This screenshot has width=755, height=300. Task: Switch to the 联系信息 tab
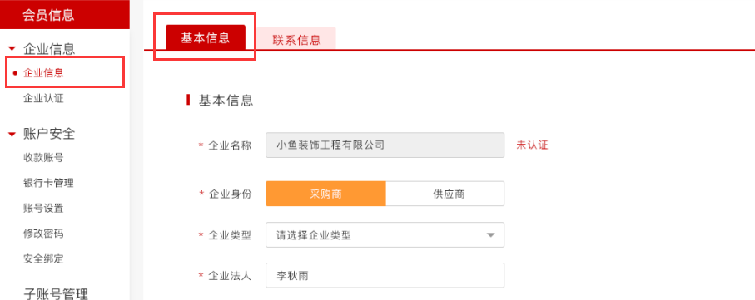coord(296,39)
